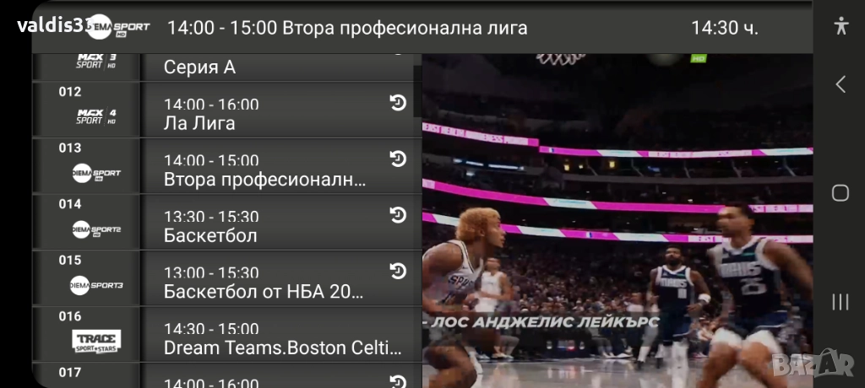
Task: Tap the Diema Sport logo in header
Action: [118, 27]
